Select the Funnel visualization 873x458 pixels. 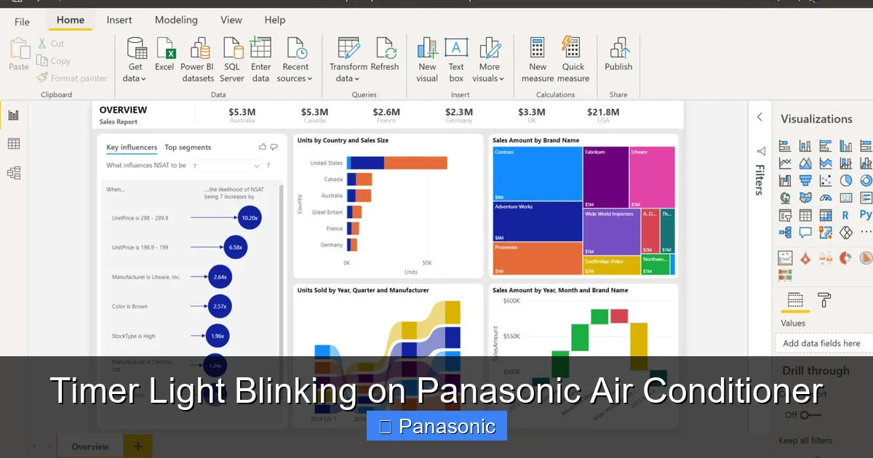[x=805, y=180]
